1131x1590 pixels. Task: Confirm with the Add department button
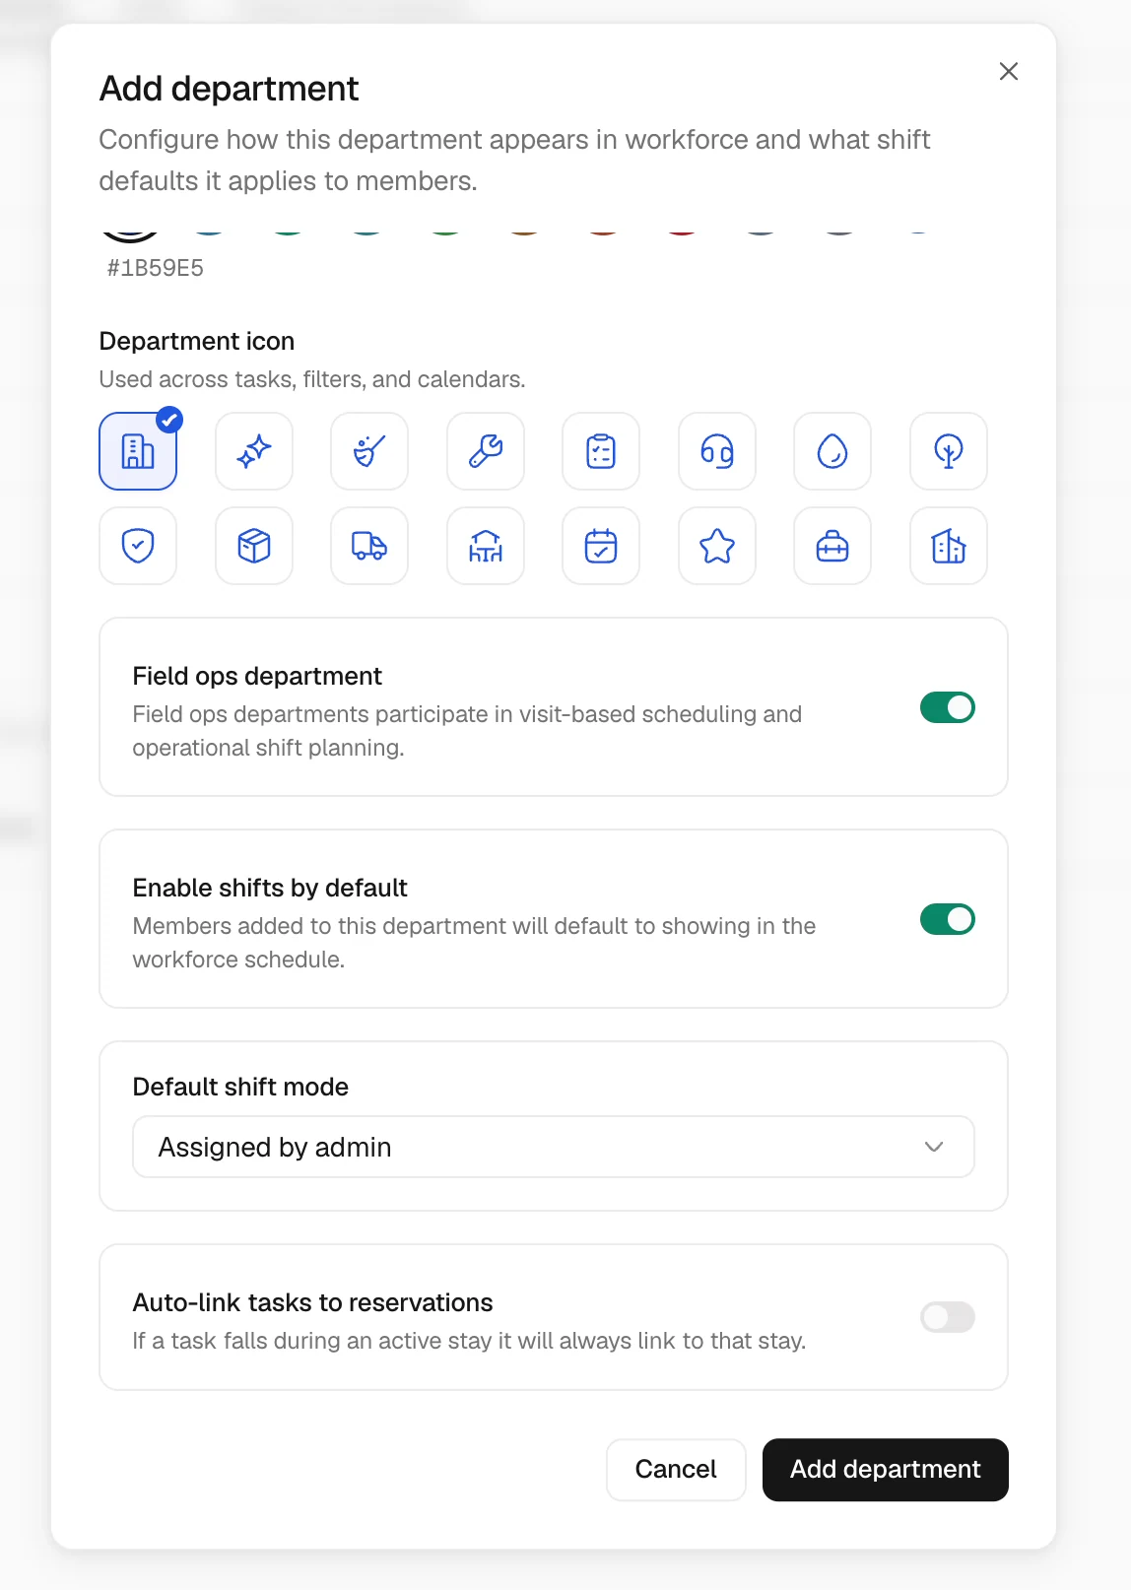click(886, 1470)
